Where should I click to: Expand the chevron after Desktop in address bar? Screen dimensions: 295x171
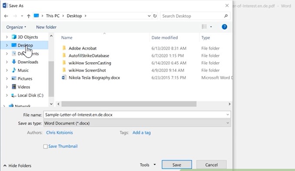point(86,16)
